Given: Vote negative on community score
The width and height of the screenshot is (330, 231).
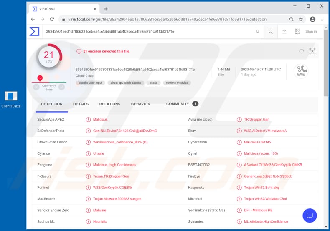Looking at the screenshot, I should pos(36,87).
